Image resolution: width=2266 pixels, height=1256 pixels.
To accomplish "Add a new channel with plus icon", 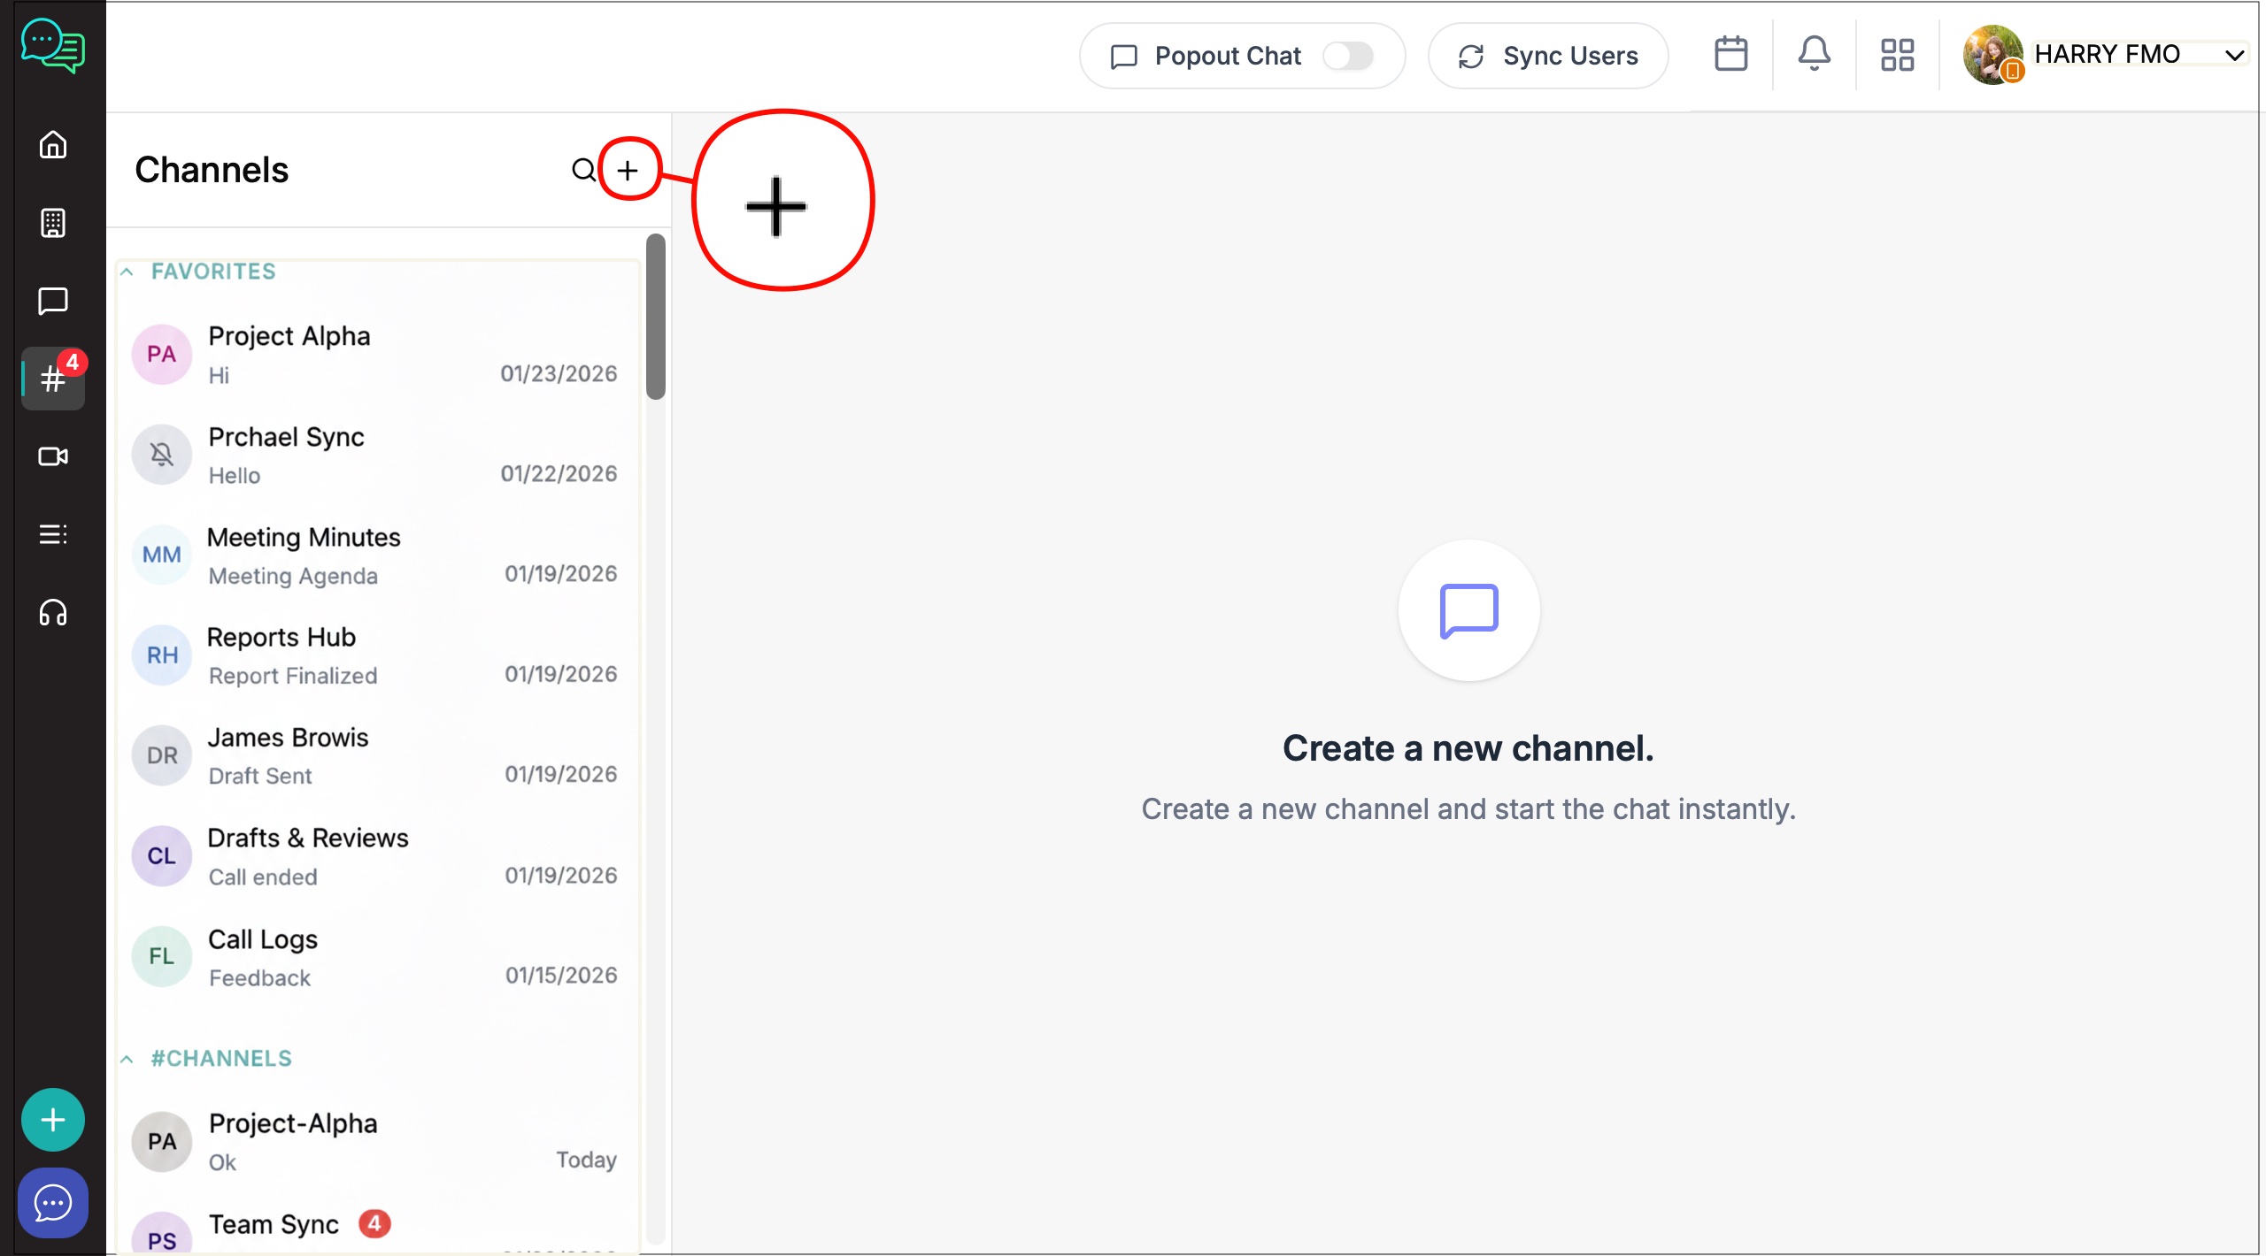I will 628,170.
